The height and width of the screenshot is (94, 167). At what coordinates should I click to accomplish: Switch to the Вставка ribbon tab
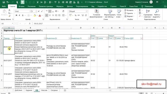[21, 6]
